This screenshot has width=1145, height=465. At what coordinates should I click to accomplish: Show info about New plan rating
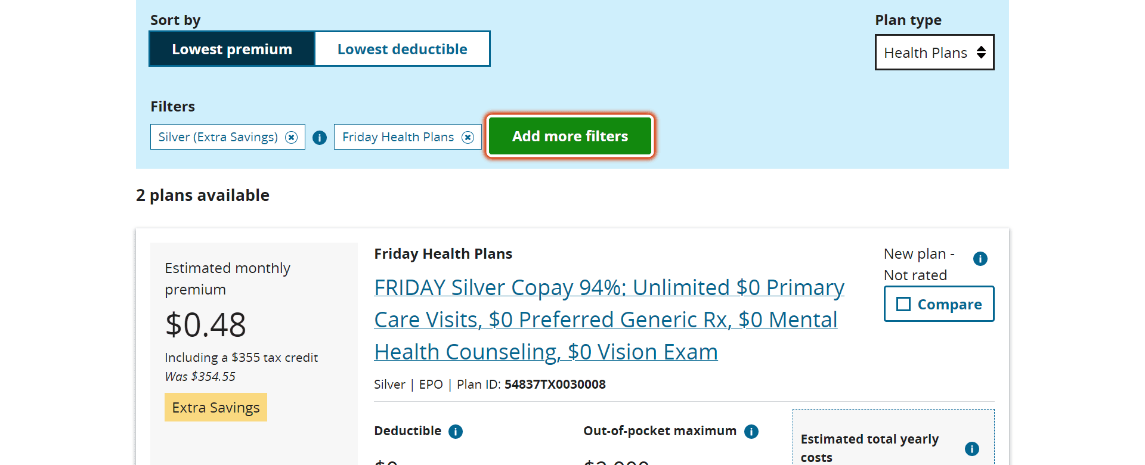980,259
